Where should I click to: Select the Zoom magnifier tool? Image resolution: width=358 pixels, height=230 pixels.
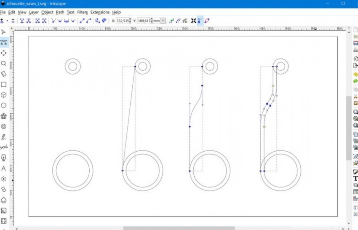[4, 63]
